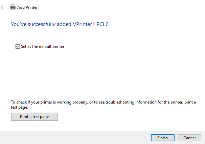
Task: Go back using the left arrow icon
Action: pyautogui.click(x=3, y=7)
